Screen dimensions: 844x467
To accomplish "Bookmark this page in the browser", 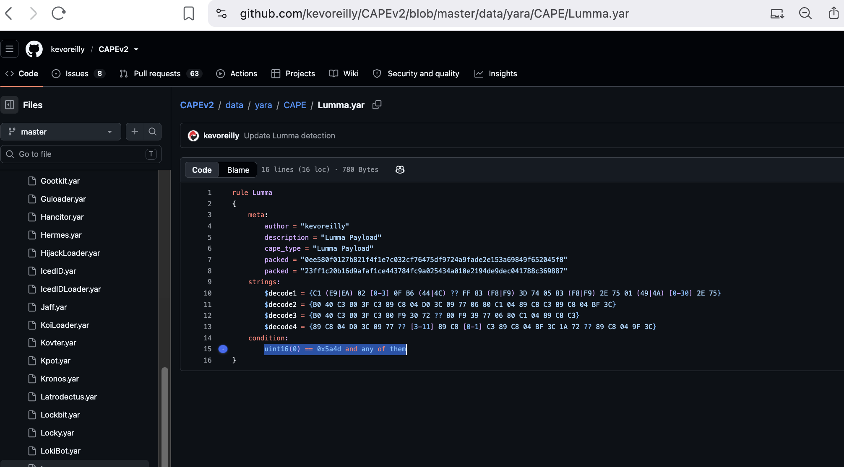I will (189, 13).
